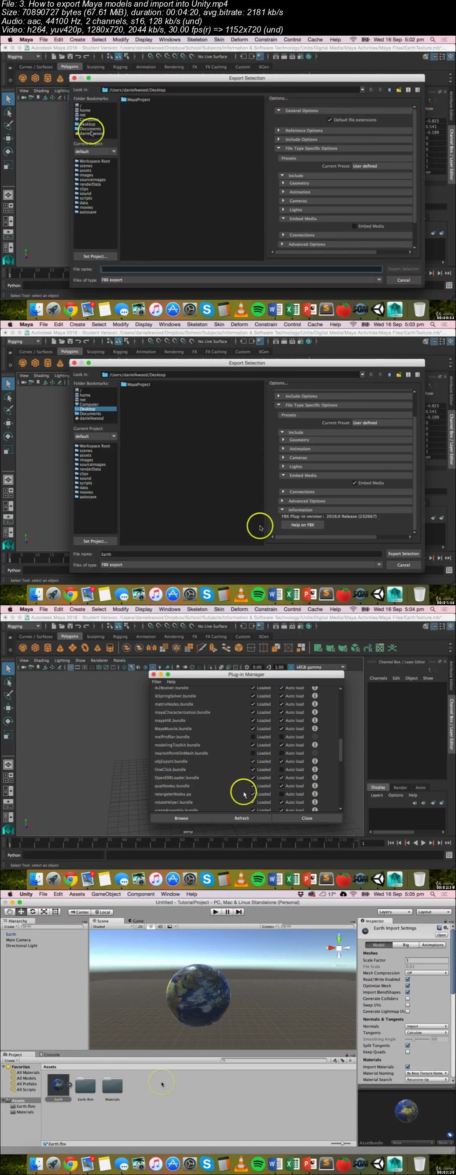Open the Game tab in Unity
Screen dimensions: 456x1175
coord(136,921)
